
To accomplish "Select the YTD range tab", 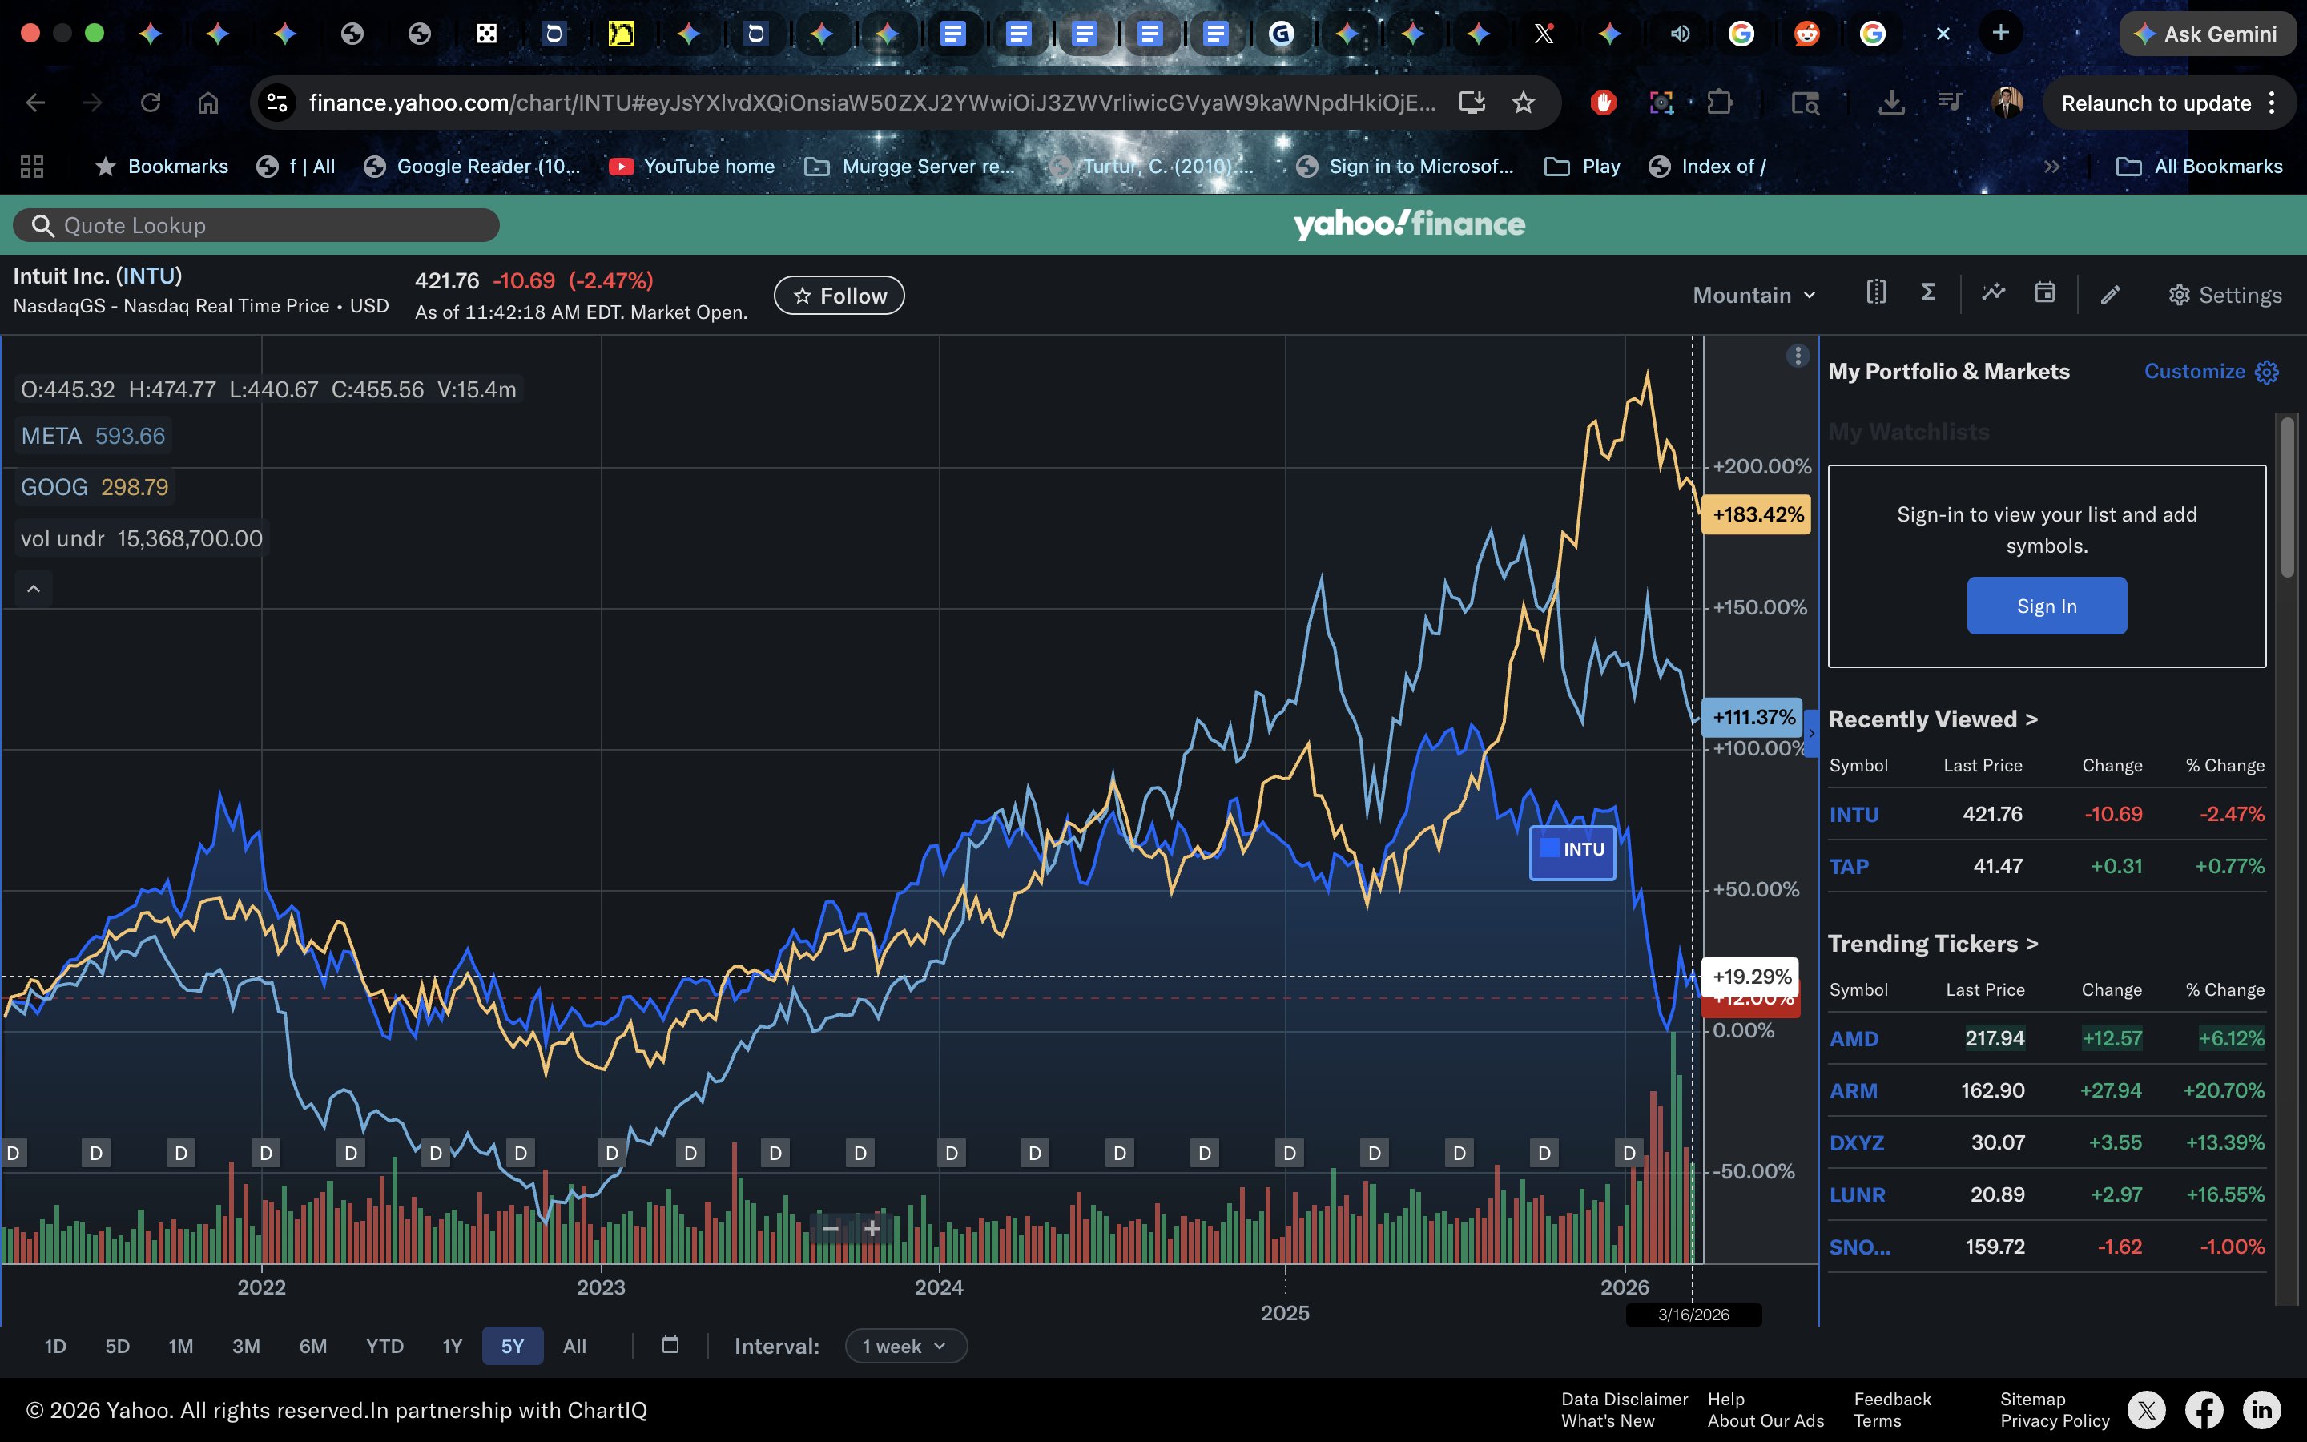I will click(384, 1346).
